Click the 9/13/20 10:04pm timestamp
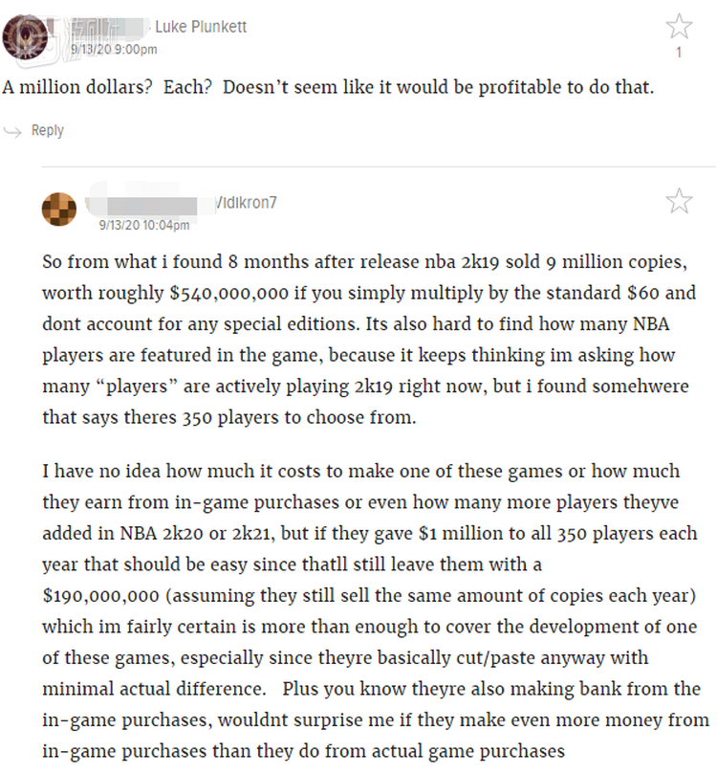 click(x=144, y=225)
